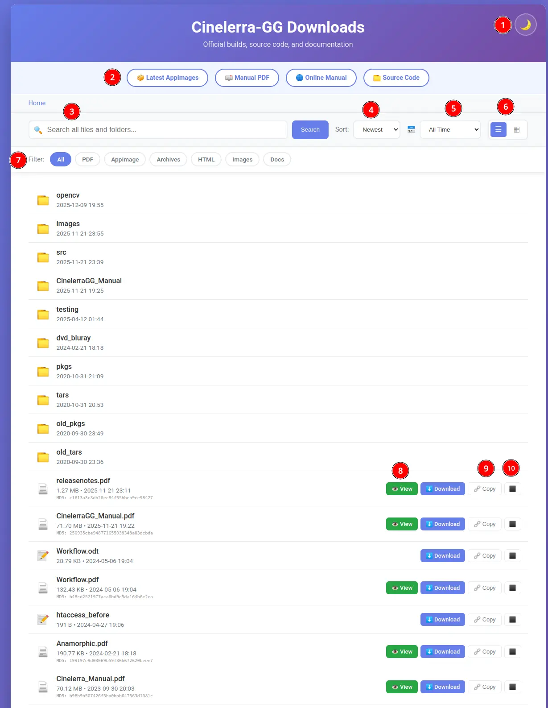
Task: Open the CinelerraGG_Manual folder
Action: coord(89,281)
